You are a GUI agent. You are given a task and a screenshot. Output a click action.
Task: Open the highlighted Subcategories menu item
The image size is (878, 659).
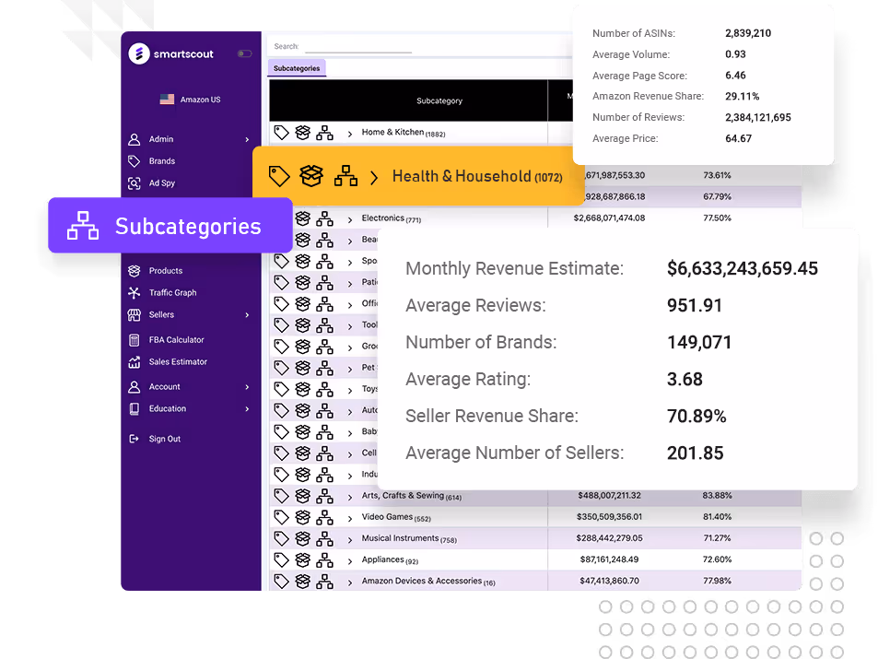pyautogui.click(x=170, y=225)
